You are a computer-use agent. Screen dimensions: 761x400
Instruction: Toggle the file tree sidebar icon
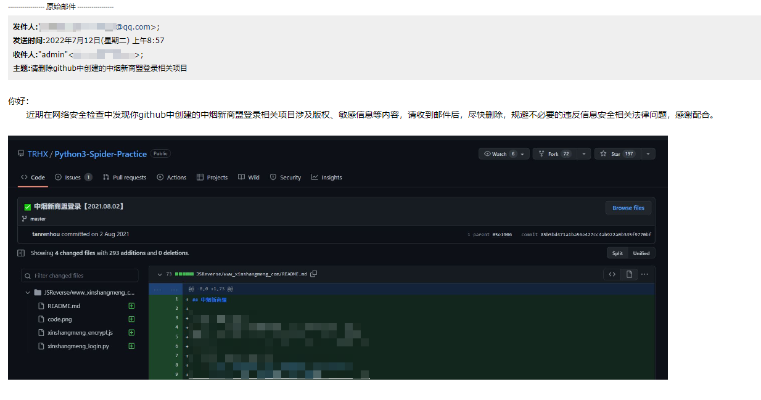point(21,253)
